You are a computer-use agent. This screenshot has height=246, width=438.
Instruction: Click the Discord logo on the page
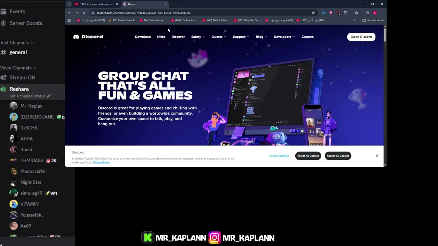88,37
